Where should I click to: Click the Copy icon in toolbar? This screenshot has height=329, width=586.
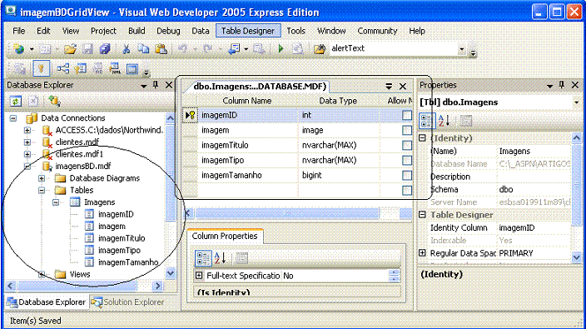[x=143, y=48]
